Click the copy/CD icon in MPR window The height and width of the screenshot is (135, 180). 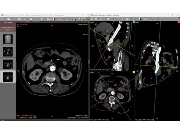click(102, 19)
